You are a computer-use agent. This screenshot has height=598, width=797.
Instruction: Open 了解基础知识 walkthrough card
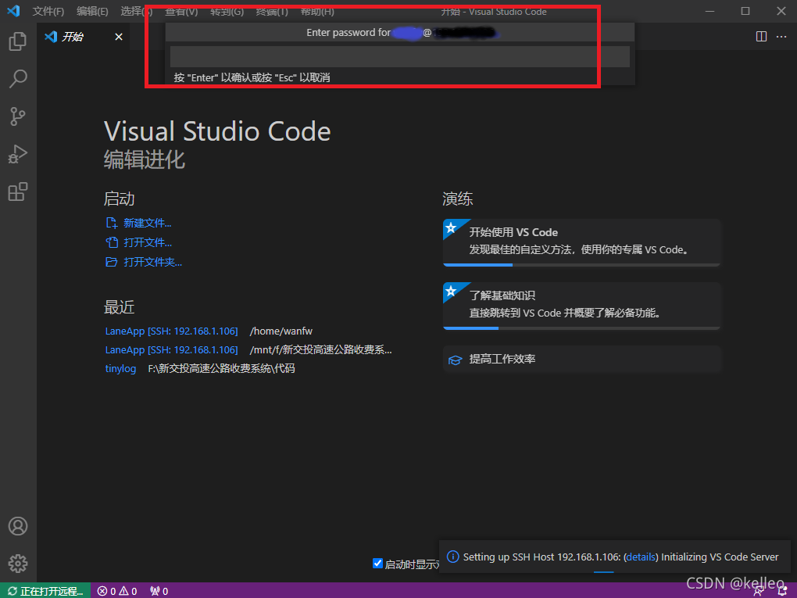(x=581, y=305)
